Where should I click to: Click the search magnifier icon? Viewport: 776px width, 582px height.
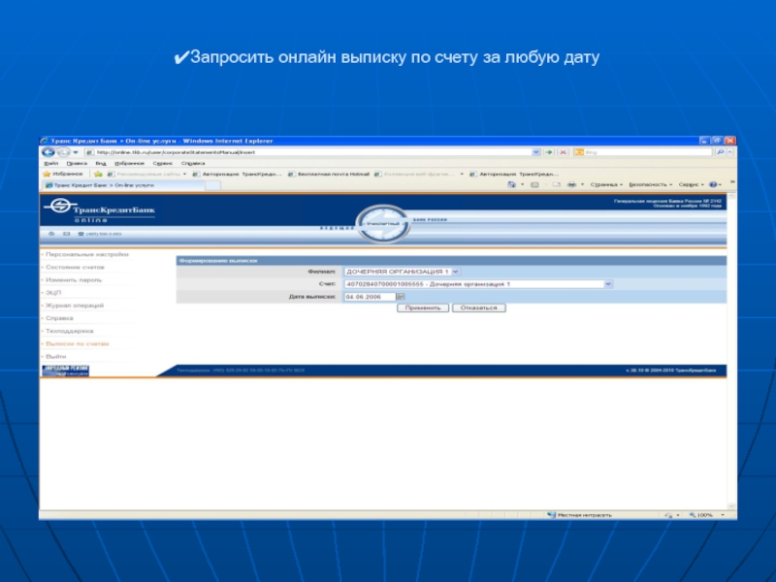pos(720,152)
